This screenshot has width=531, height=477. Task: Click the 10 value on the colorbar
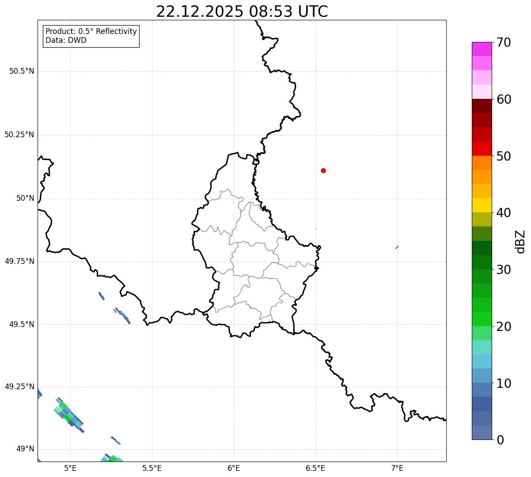point(504,383)
